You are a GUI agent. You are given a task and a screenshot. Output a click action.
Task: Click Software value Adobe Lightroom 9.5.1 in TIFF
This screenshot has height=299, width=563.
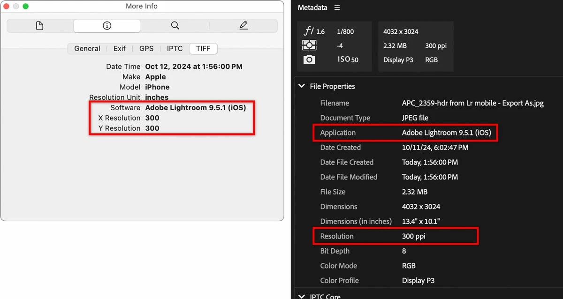pyautogui.click(x=195, y=108)
